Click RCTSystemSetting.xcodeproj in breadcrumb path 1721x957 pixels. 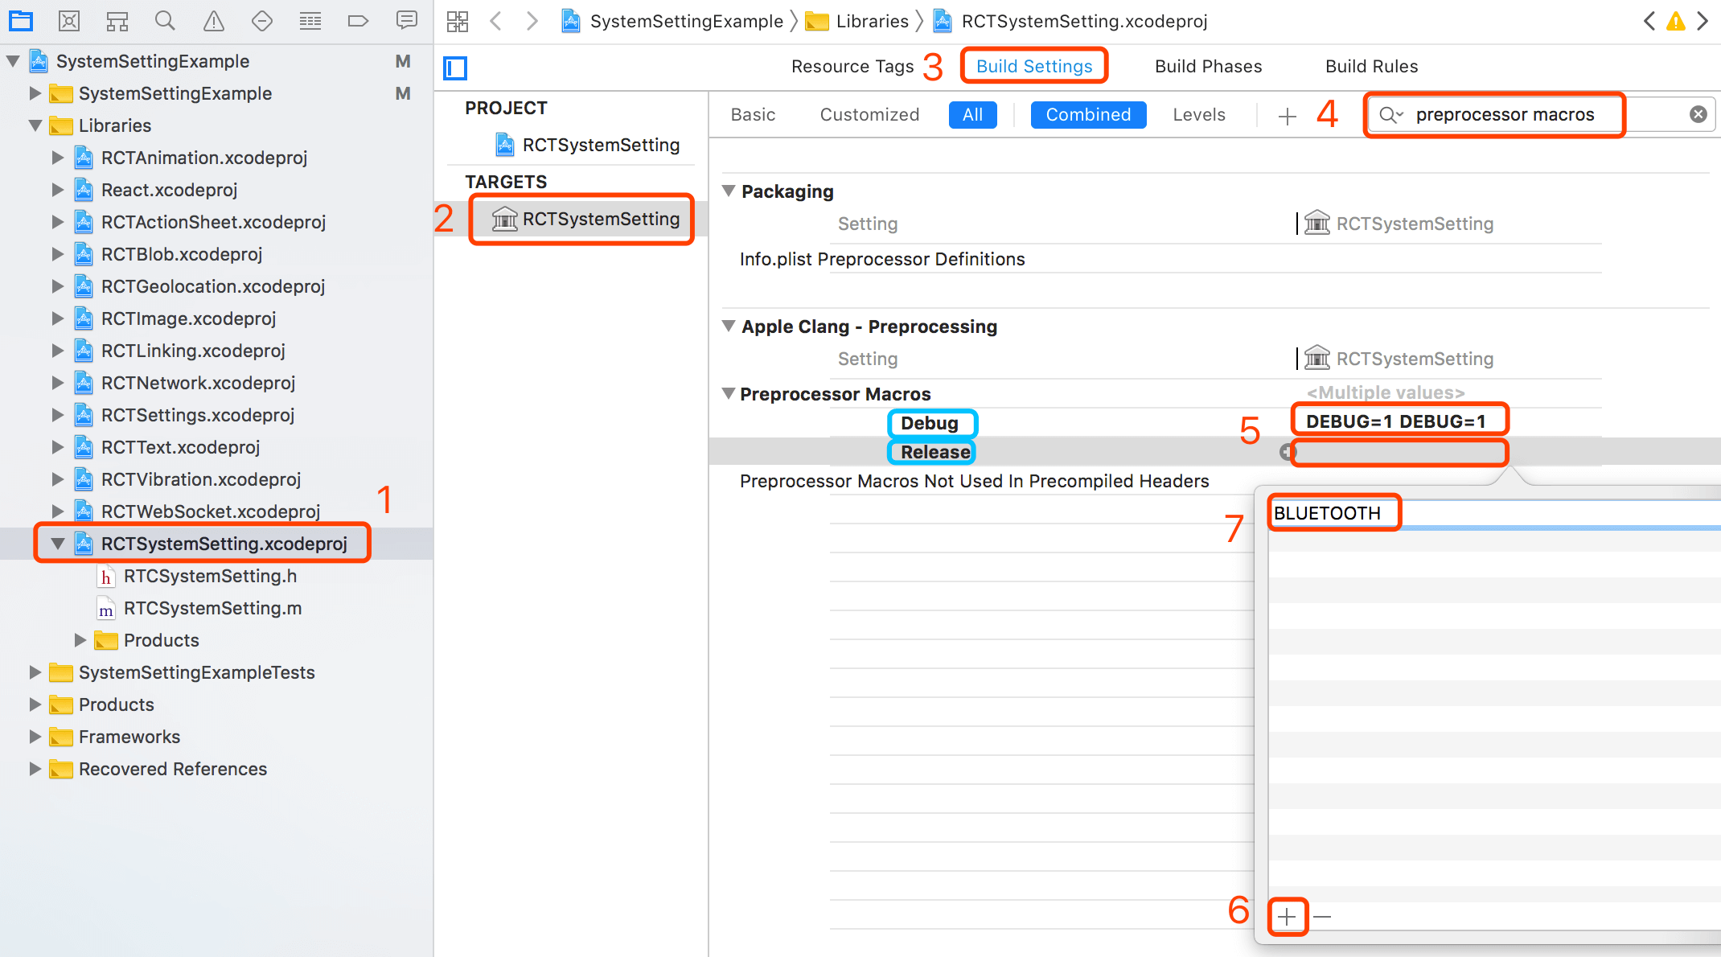tap(1070, 21)
